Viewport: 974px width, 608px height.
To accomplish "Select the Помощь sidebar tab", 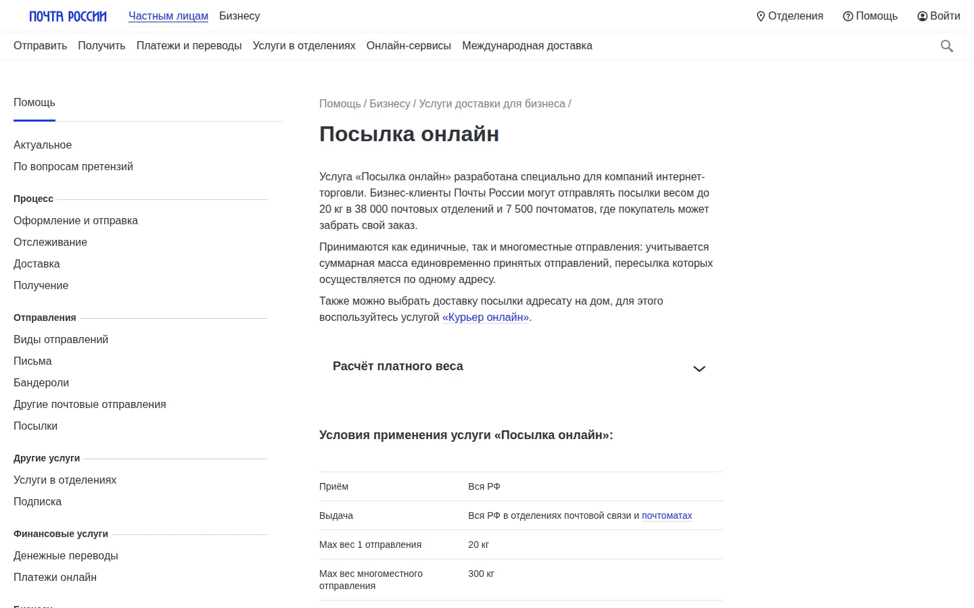I will pos(34,103).
